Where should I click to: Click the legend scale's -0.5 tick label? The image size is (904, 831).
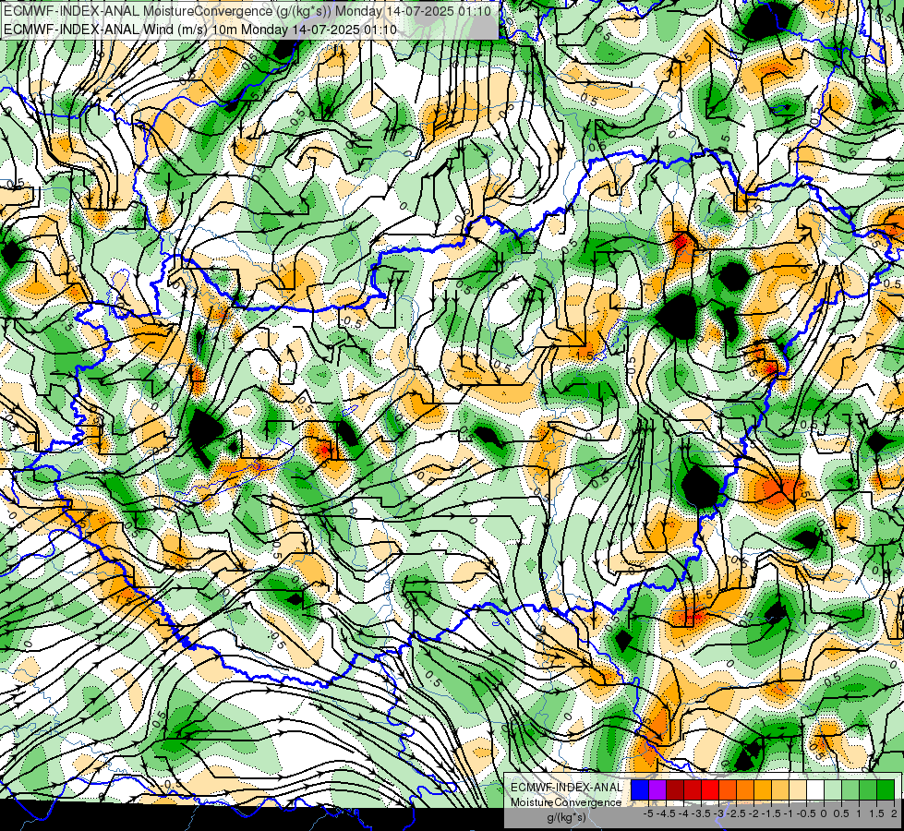[806, 813]
